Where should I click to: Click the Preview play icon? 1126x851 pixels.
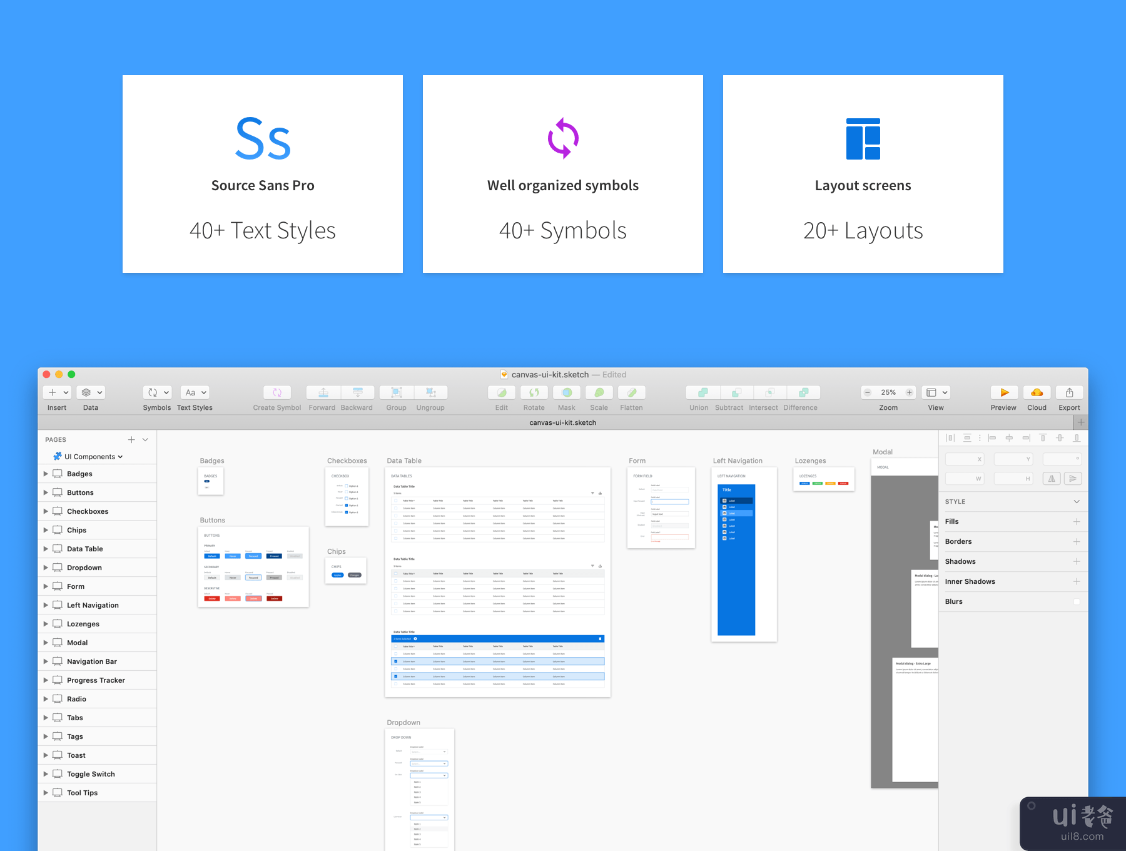click(1003, 392)
